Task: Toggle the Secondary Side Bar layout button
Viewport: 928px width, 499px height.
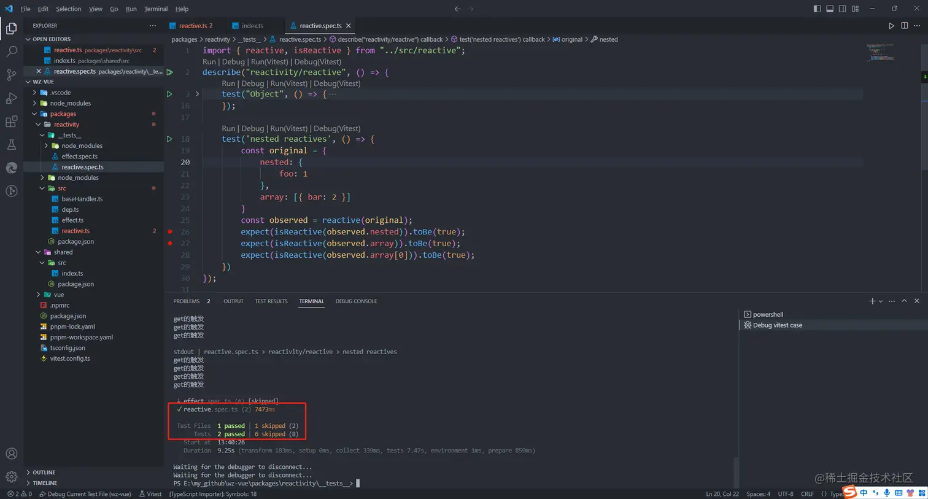Action: pyautogui.click(x=843, y=9)
